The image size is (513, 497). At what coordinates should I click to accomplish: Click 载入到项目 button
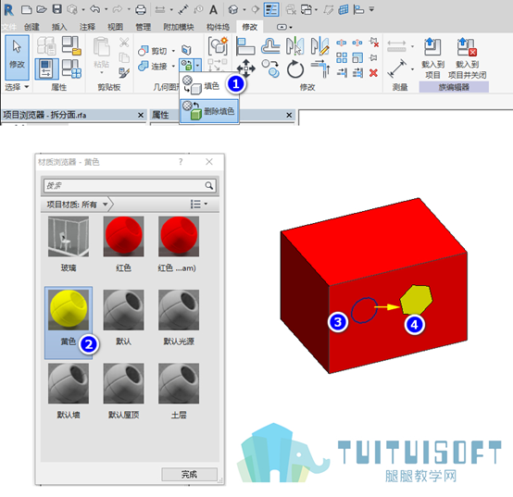(x=432, y=58)
